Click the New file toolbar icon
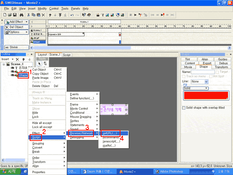Viewport: 233px width, 175px height. [5, 15]
